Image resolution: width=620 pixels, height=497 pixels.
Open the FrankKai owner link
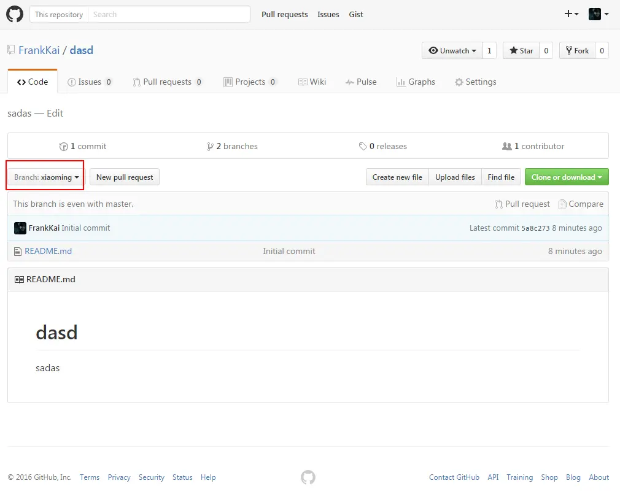point(39,50)
